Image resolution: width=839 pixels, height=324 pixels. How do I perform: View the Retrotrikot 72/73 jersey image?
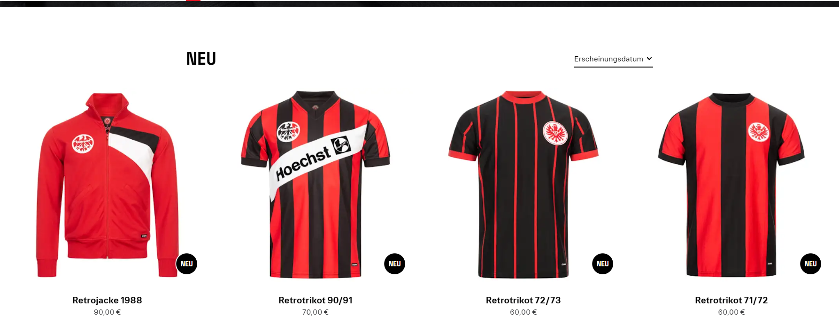tap(523, 185)
